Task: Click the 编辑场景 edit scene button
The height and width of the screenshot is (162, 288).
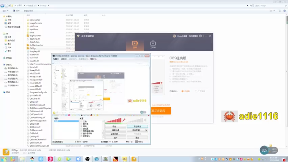Action: click(x=116, y=130)
